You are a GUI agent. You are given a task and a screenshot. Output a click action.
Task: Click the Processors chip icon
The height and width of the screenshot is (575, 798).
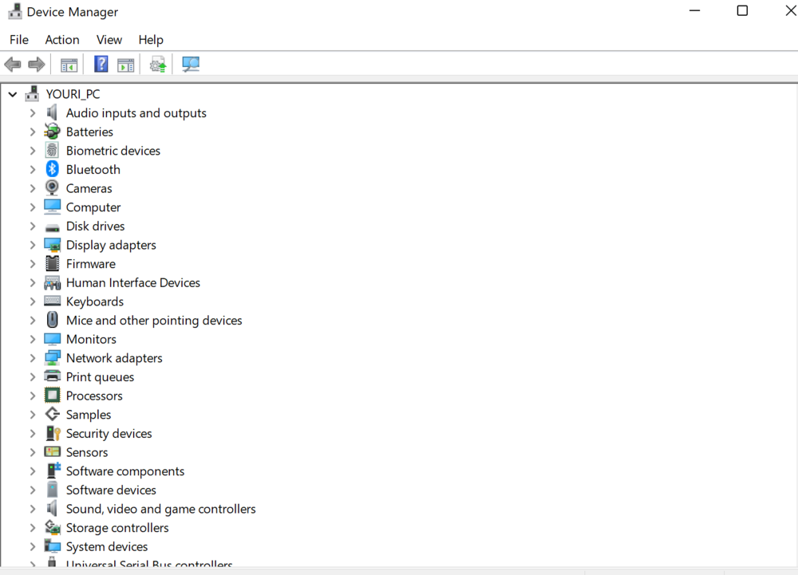pyautogui.click(x=53, y=396)
